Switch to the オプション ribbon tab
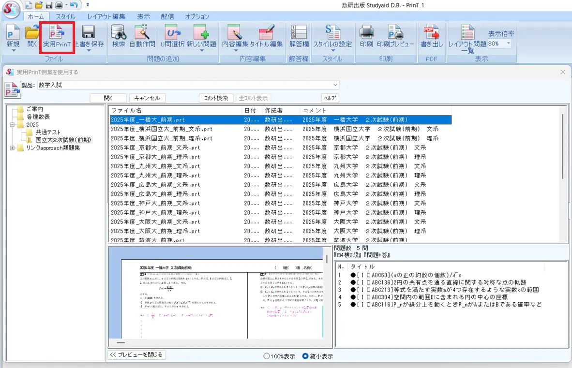The image size is (572, 368). (197, 17)
